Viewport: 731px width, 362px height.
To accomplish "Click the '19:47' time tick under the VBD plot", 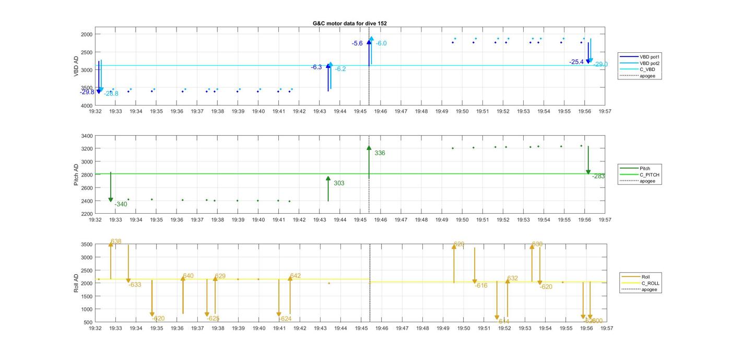I will coord(401,111).
